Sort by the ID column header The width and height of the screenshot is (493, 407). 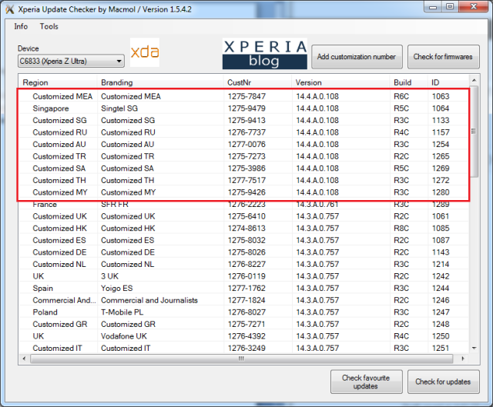coord(448,82)
